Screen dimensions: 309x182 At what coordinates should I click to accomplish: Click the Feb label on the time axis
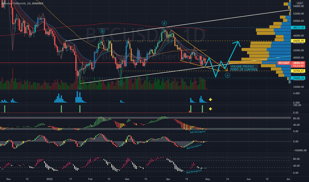90,179
